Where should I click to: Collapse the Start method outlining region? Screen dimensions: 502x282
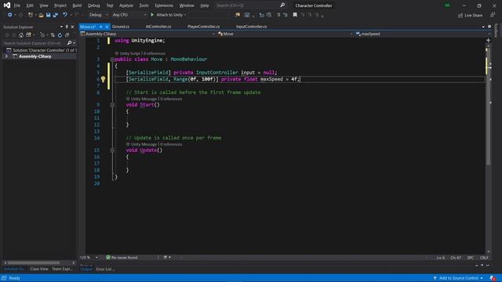(x=112, y=105)
